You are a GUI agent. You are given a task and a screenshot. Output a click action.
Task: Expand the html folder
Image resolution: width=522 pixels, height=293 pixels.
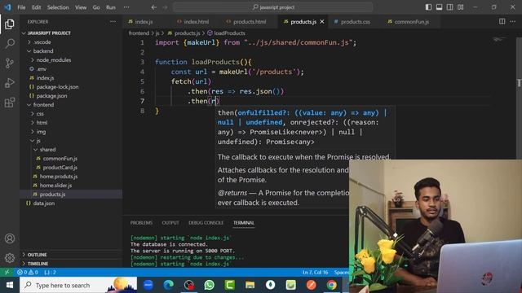tap(71, 123)
